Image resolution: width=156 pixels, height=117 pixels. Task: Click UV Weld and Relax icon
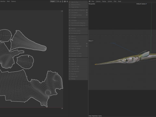70,15
